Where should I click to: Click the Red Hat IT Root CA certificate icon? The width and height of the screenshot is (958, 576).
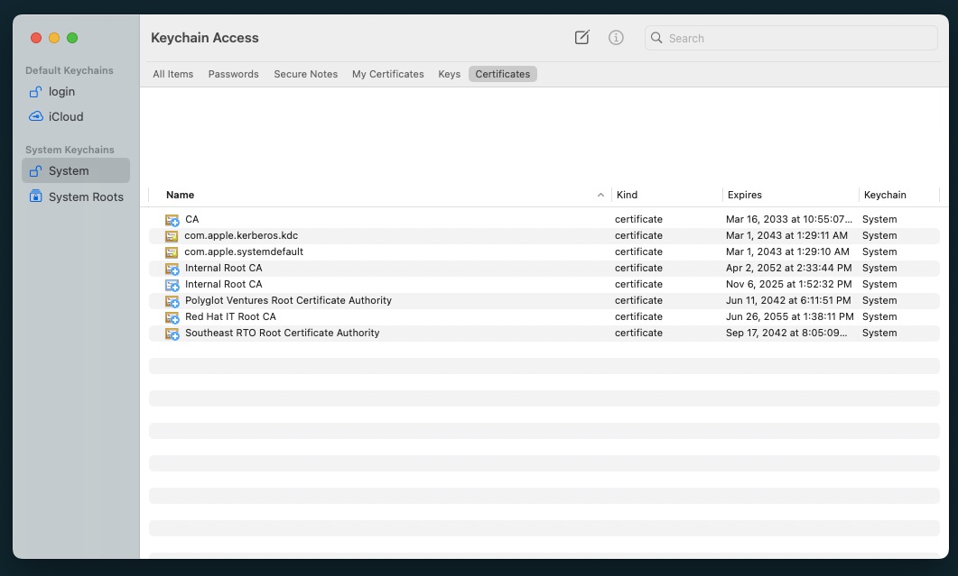172,317
